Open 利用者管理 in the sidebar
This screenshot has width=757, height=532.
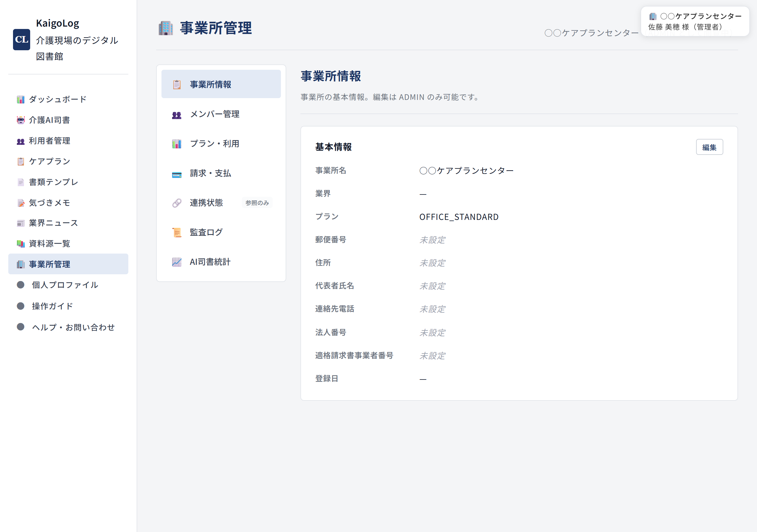tap(68, 141)
